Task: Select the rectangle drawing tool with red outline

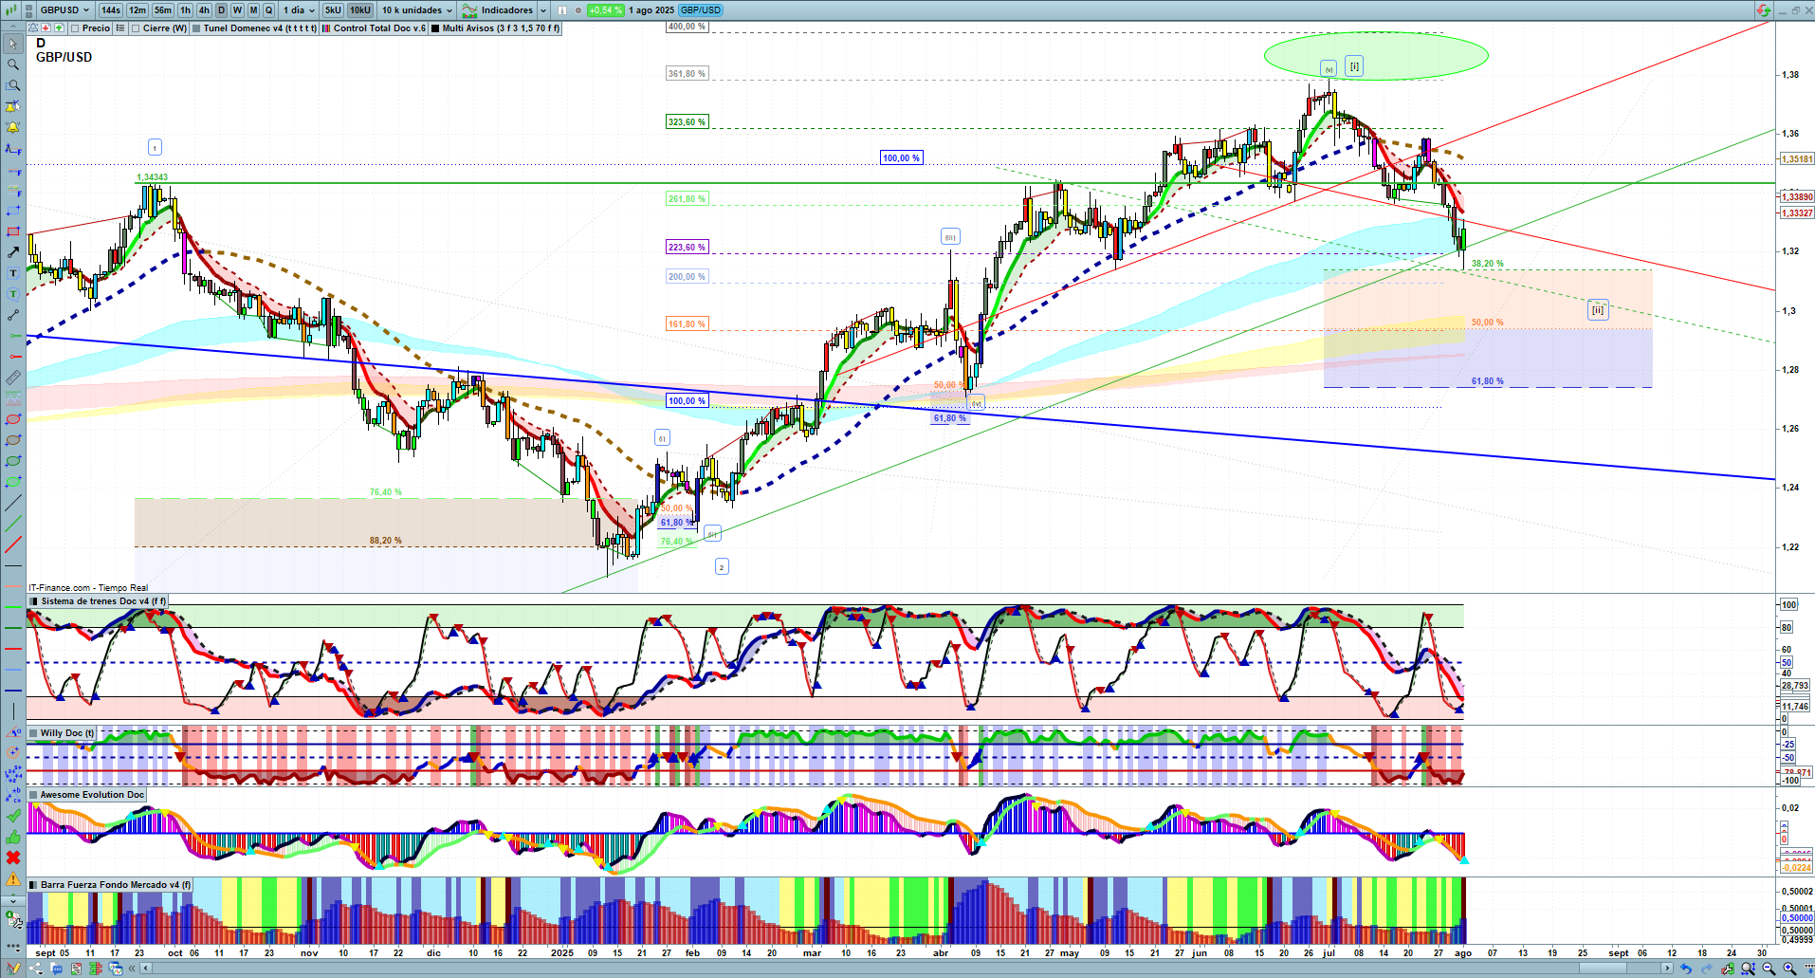Action: tap(13, 231)
